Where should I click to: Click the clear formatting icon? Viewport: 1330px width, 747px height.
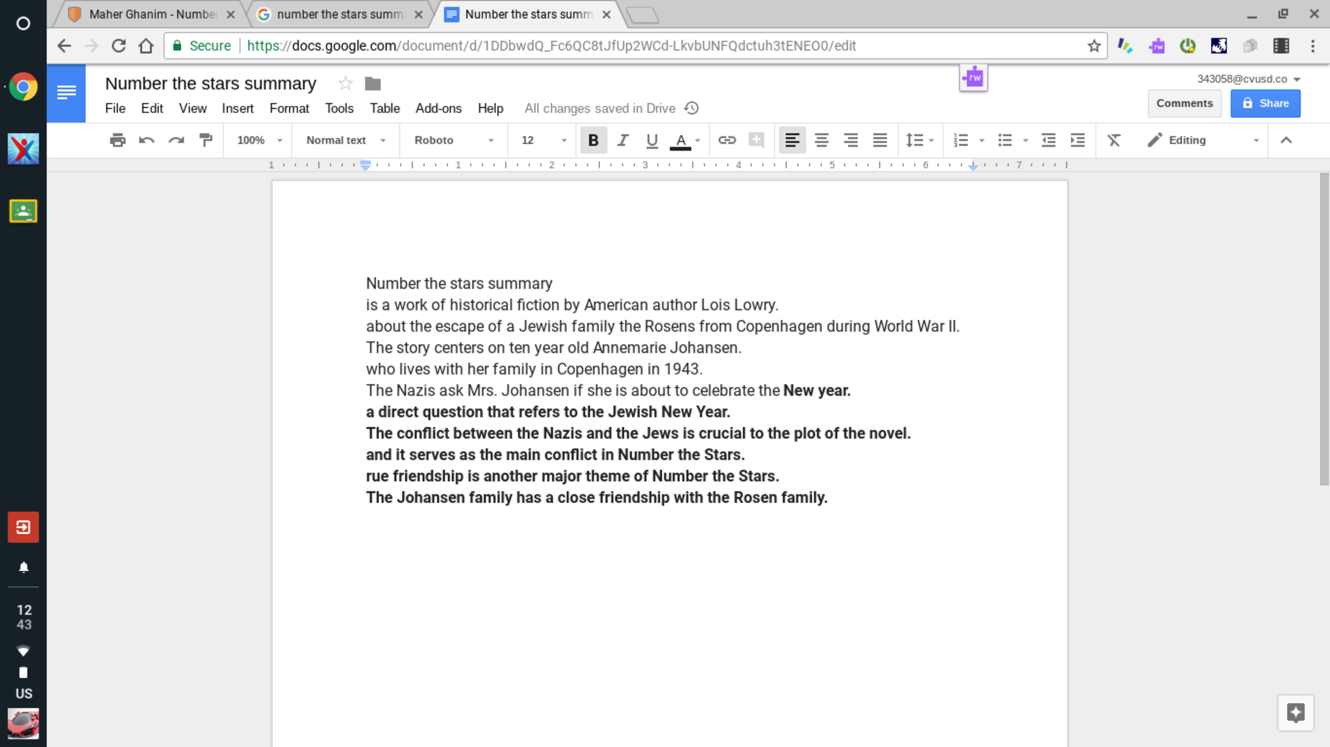(1114, 140)
